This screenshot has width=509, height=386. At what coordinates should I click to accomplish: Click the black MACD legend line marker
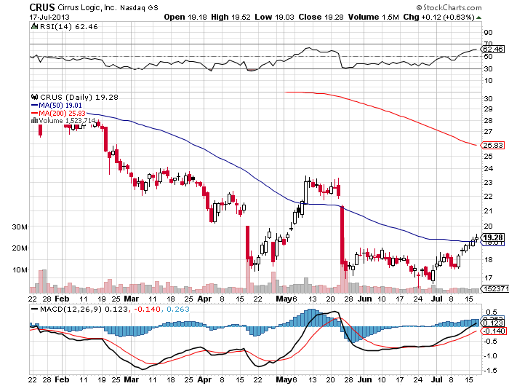click(34, 309)
